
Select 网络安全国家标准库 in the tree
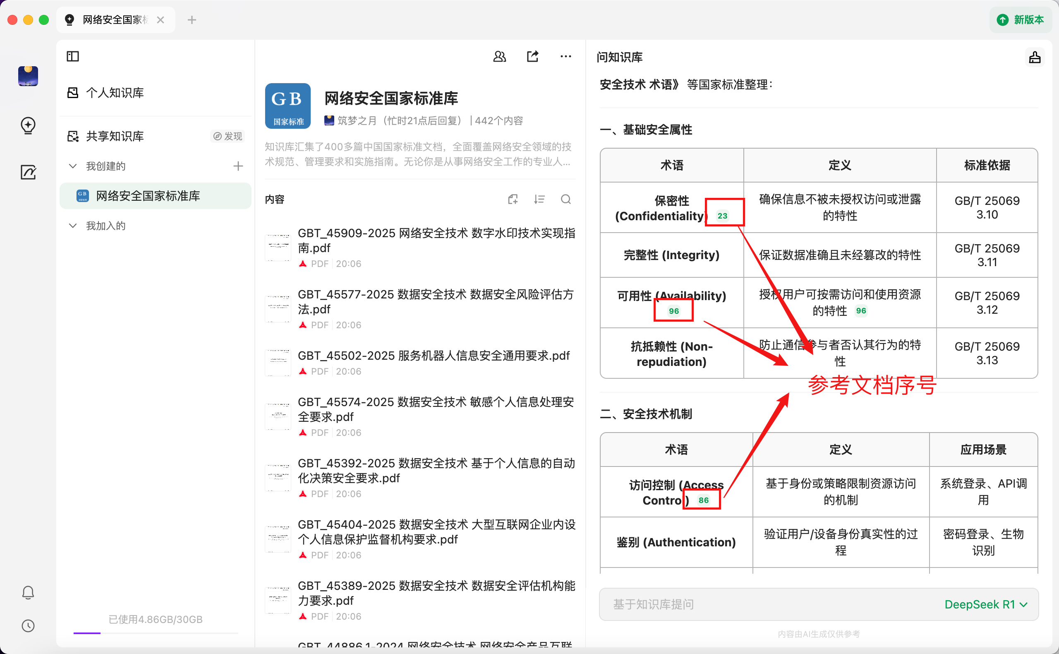click(147, 196)
